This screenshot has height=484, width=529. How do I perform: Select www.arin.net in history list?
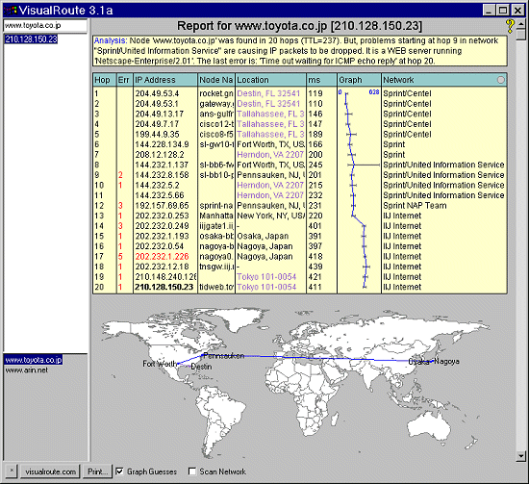click(x=27, y=369)
